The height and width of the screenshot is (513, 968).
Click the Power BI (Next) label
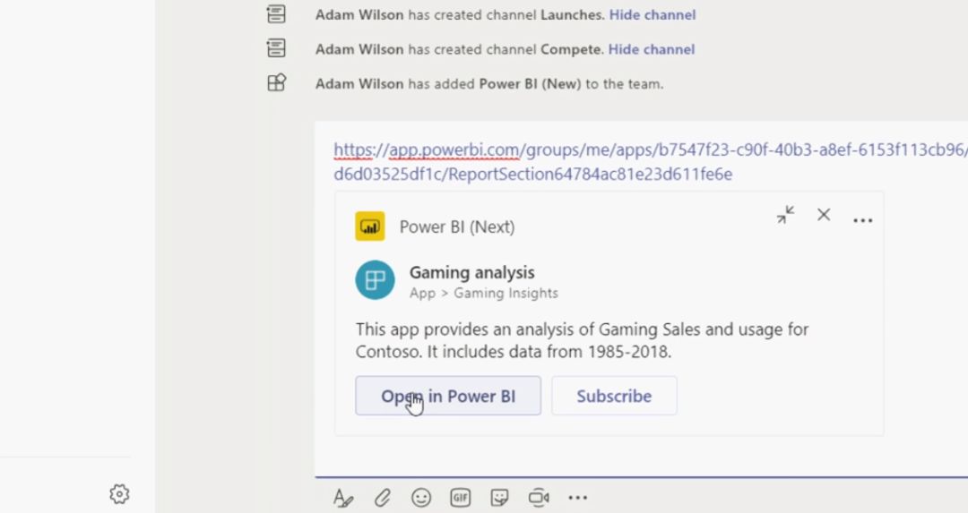tap(457, 227)
